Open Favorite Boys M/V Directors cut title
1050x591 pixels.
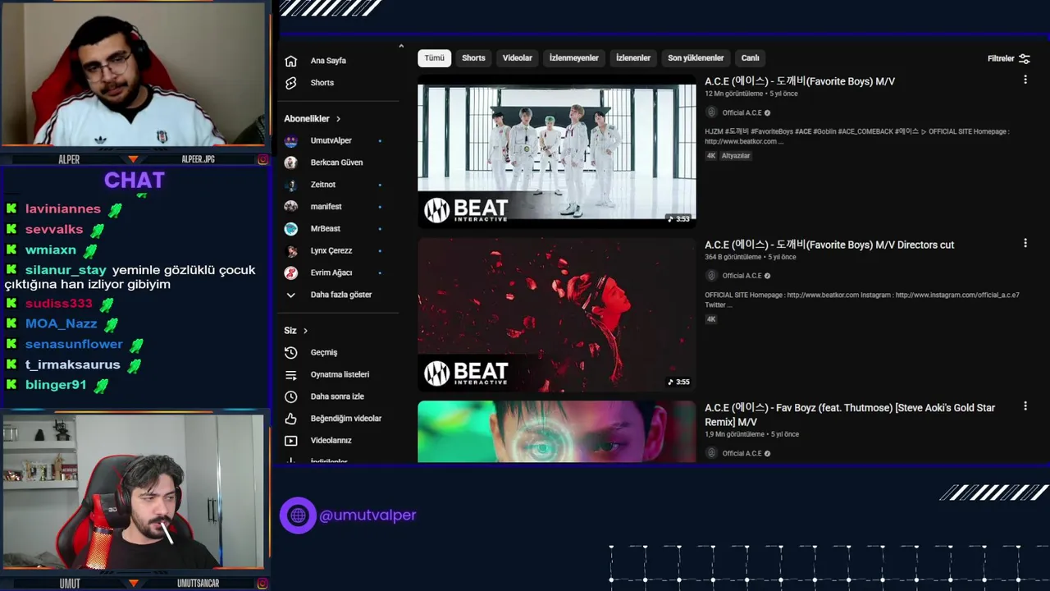(829, 245)
